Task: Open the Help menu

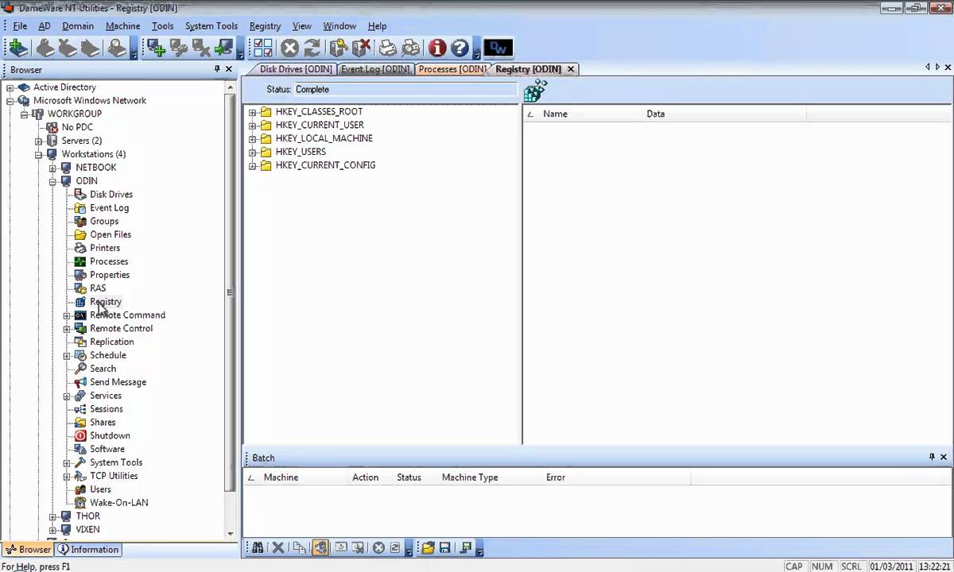Action: pos(377,26)
